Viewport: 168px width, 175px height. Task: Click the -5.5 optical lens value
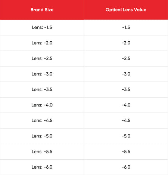pyautogui.click(x=126, y=152)
